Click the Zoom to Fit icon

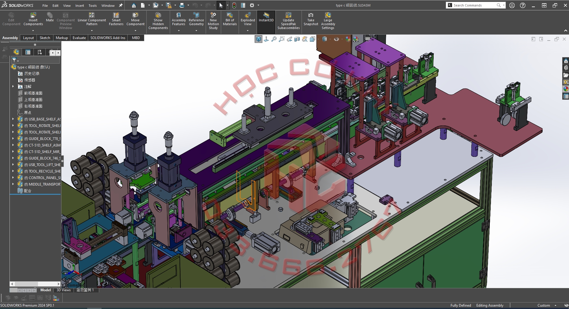274,39
